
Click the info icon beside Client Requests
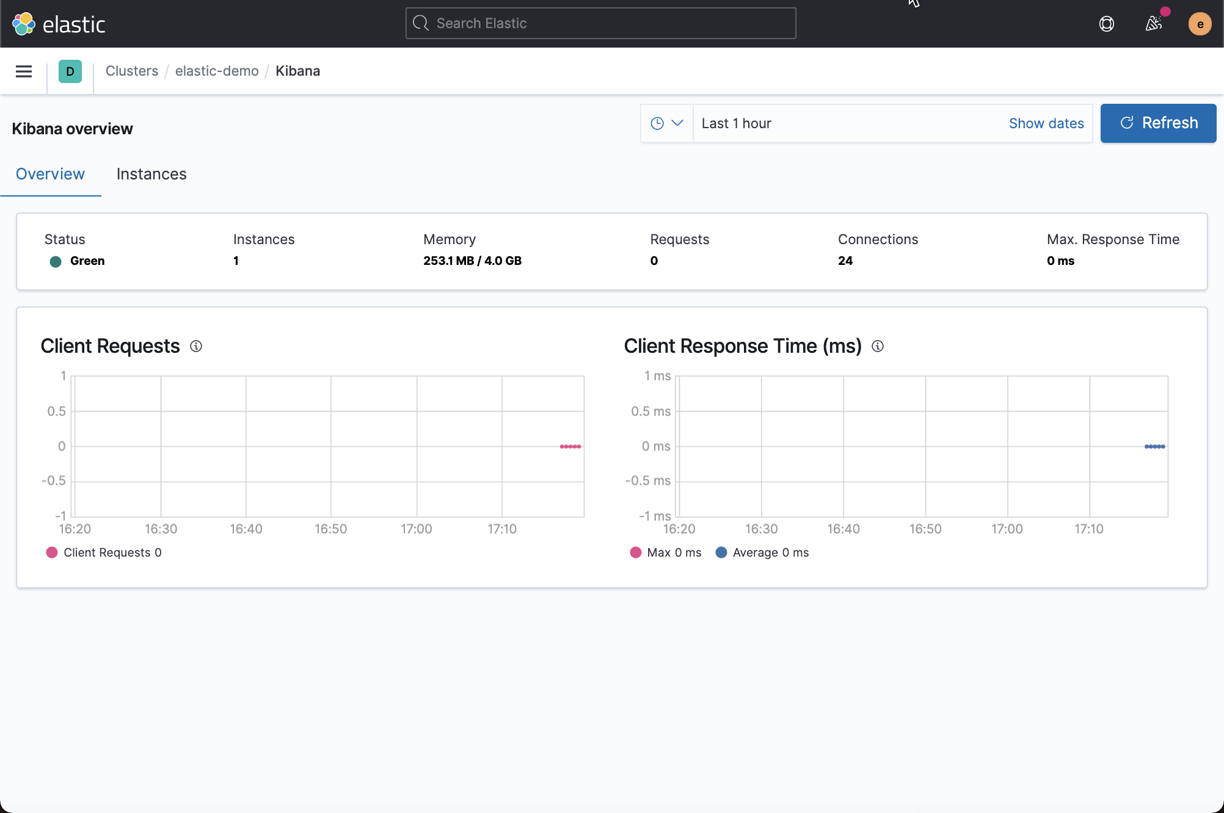tap(196, 346)
